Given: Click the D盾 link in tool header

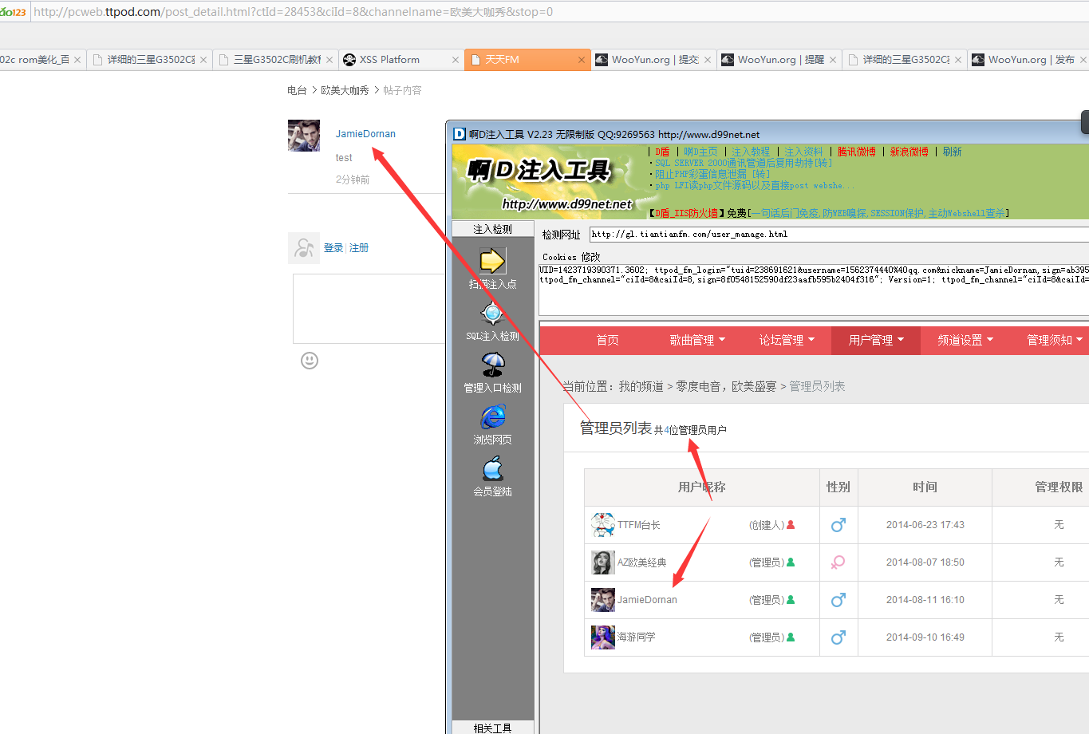Looking at the screenshot, I should click(x=663, y=152).
